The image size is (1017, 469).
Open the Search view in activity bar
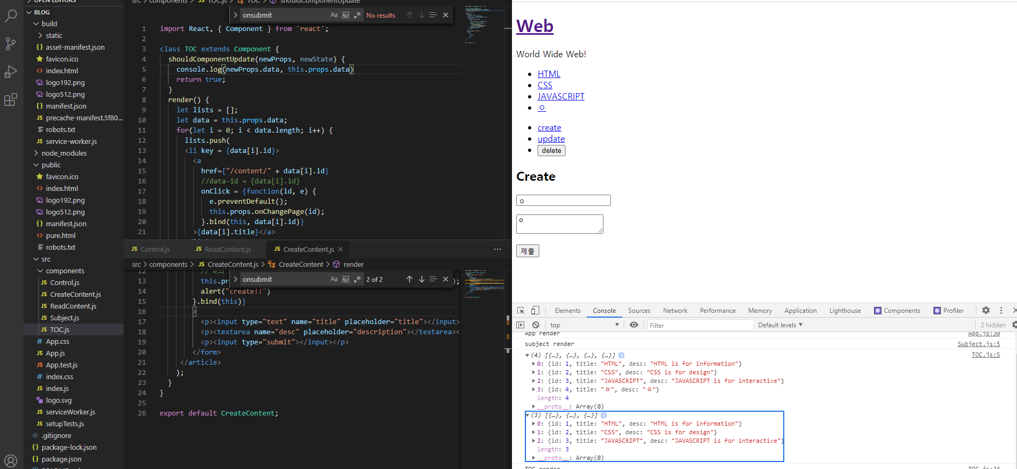click(x=11, y=16)
